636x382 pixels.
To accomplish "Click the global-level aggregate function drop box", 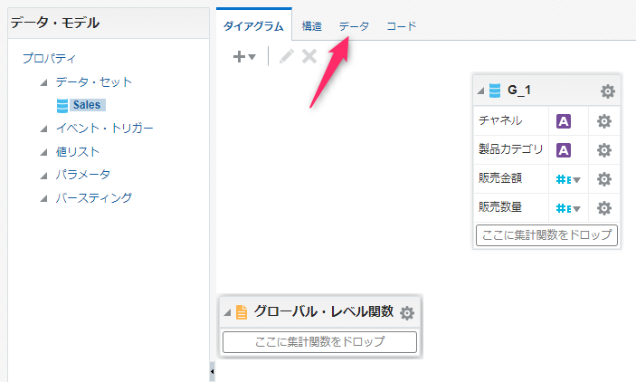I will click(319, 342).
